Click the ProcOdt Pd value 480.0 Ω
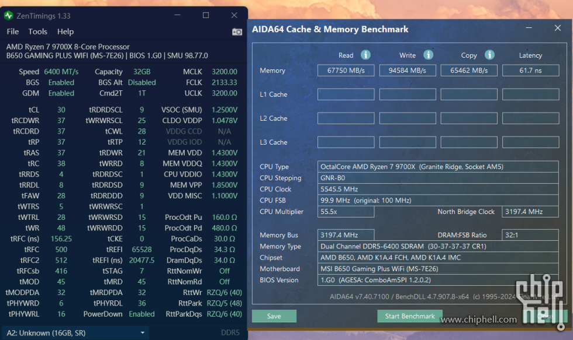Screen dimensions: 573x340 tap(225, 228)
